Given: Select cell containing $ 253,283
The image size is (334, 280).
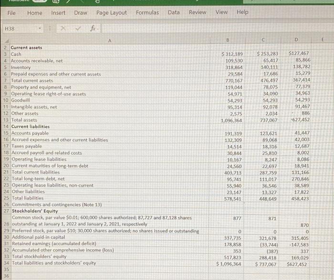Looking at the screenshot, I should (x=263, y=54).
